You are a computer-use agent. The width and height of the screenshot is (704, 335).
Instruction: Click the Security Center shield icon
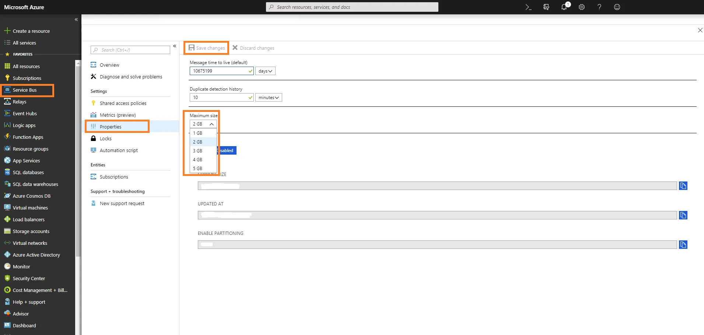click(7, 278)
